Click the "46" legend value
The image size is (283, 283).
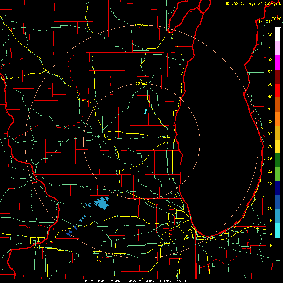point(270,97)
